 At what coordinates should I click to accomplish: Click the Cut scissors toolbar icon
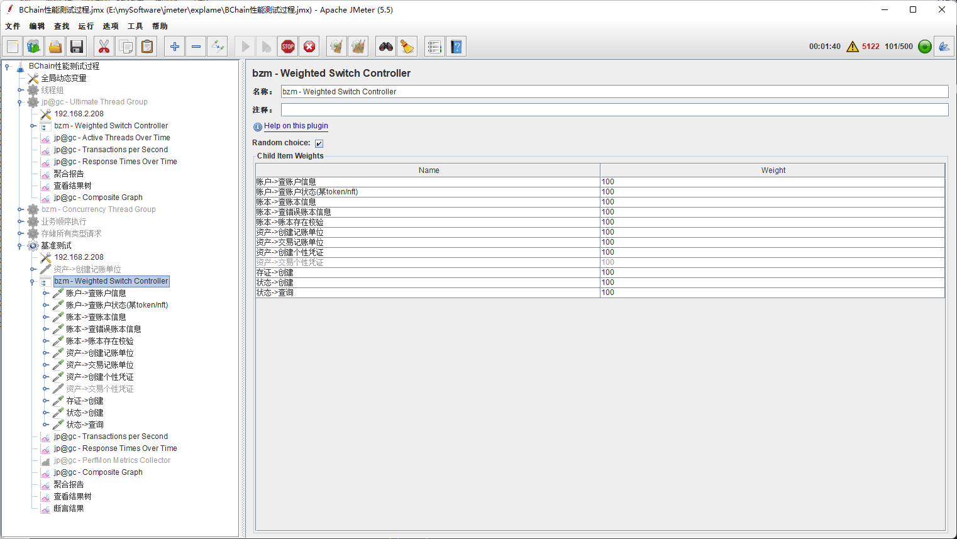pos(104,47)
